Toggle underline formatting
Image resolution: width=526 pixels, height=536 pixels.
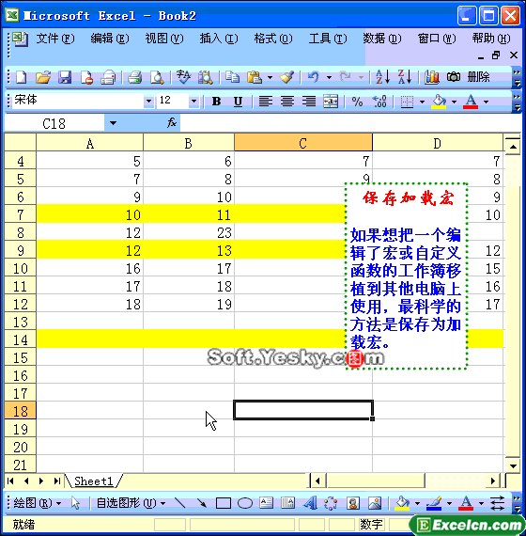[238, 102]
